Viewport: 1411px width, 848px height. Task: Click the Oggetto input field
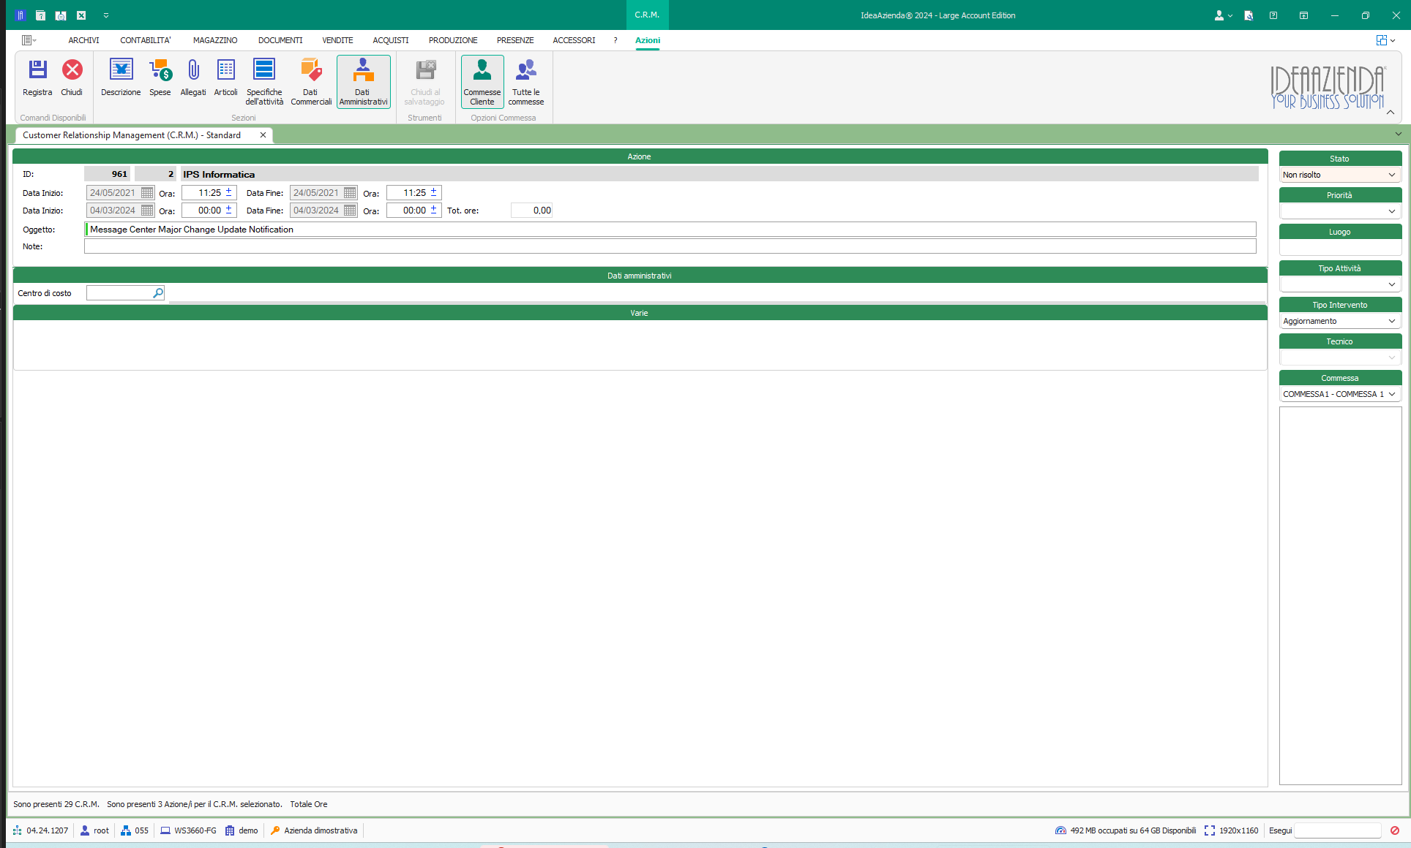[670, 230]
